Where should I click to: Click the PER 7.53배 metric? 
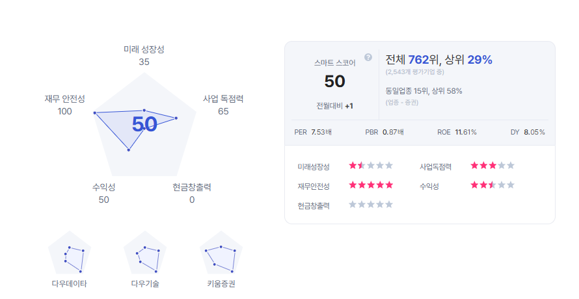[313, 132]
